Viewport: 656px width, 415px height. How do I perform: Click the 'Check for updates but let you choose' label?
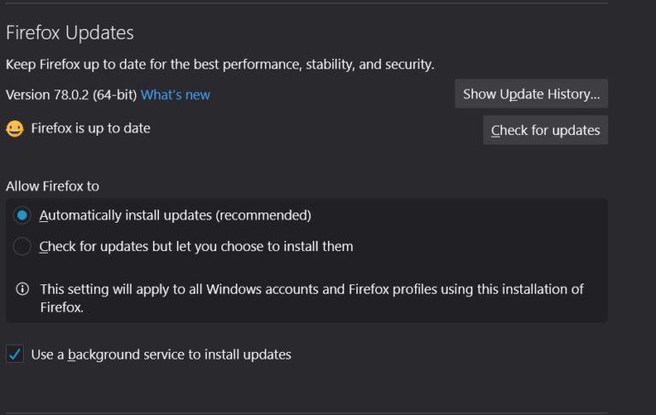pyautogui.click(x=196, y=247)
